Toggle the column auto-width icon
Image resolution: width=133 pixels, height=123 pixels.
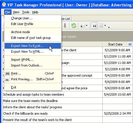point(94,26)
